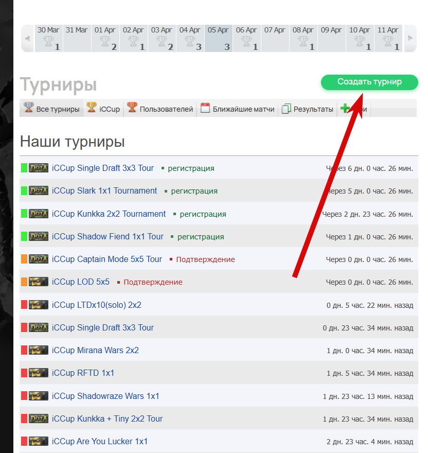
Task: Click DotA game icon on Kunkka 2x2 Tournament row
Action: coord(39,214)
